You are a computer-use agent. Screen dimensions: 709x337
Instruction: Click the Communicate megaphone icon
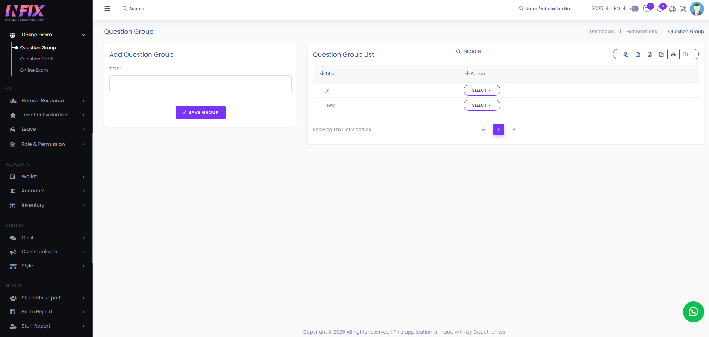pos(13,252)
